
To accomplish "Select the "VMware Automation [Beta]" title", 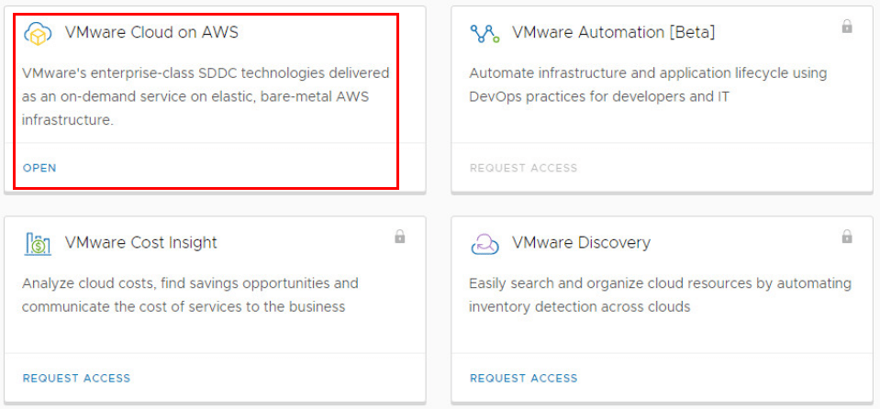I will (x=613, y=33).
